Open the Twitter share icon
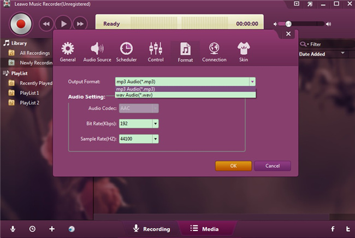 coord(348,229)
